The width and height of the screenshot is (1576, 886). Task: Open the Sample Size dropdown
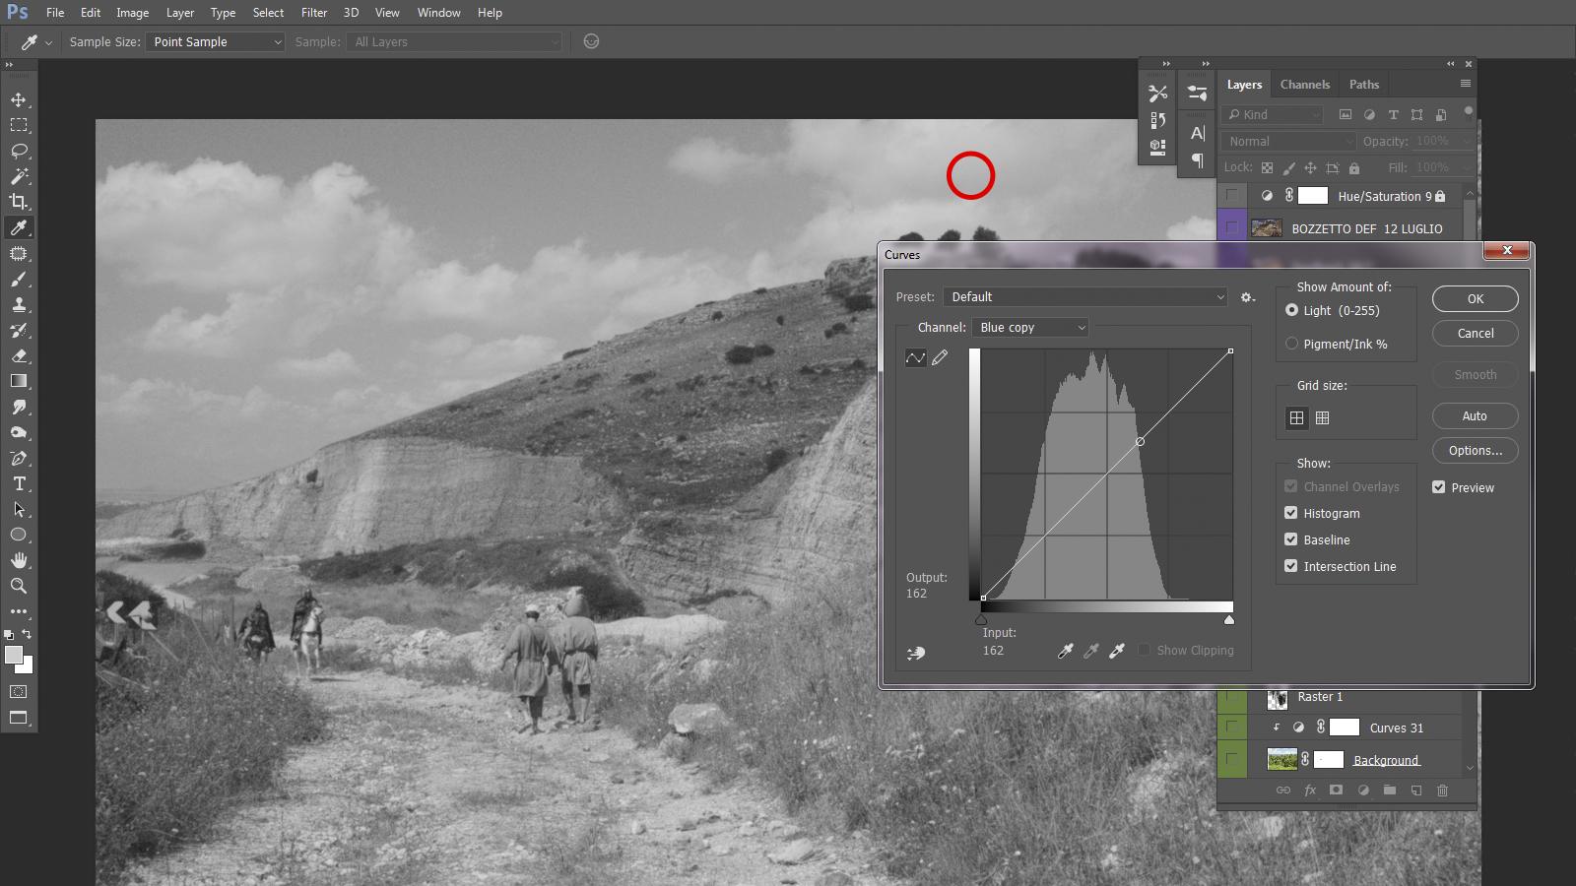click(216, 42)
